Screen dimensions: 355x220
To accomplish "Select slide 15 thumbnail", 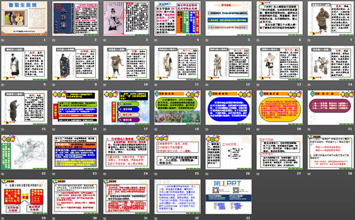I will click(24, 107).
